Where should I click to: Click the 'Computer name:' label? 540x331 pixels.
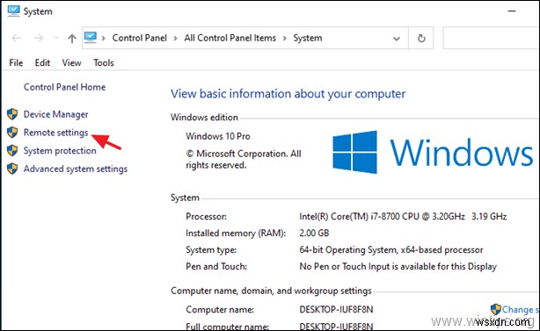[x=220, y=309]
